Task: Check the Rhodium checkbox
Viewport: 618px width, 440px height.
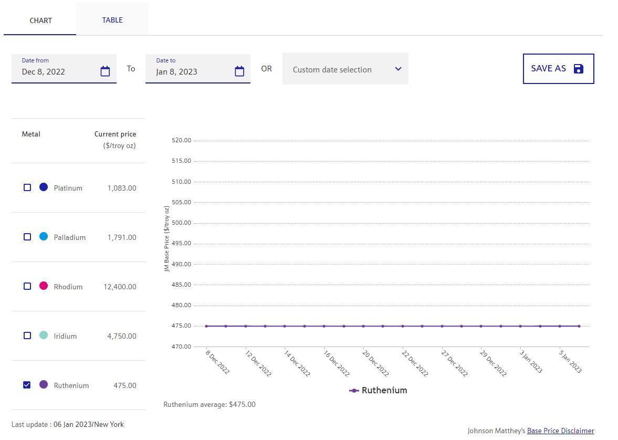Action: click(27, 286)
